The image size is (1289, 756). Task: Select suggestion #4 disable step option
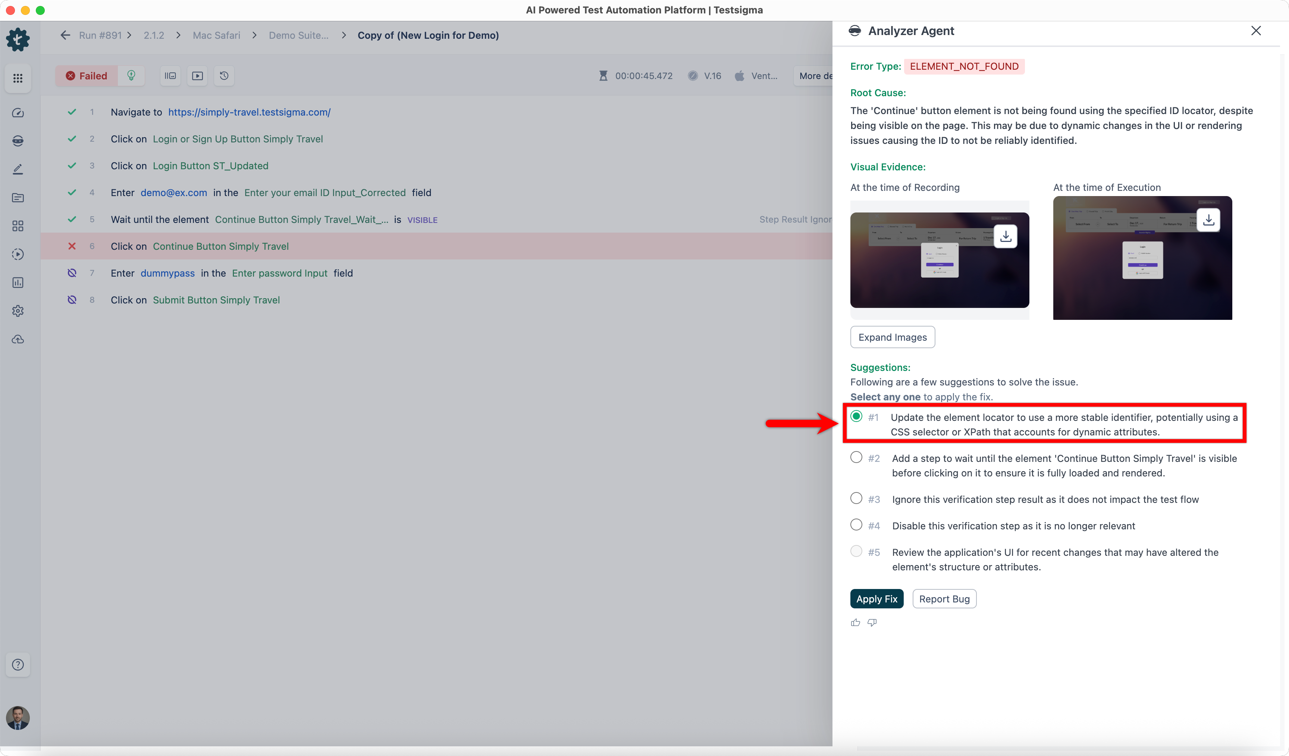click(x=856, y=525)
